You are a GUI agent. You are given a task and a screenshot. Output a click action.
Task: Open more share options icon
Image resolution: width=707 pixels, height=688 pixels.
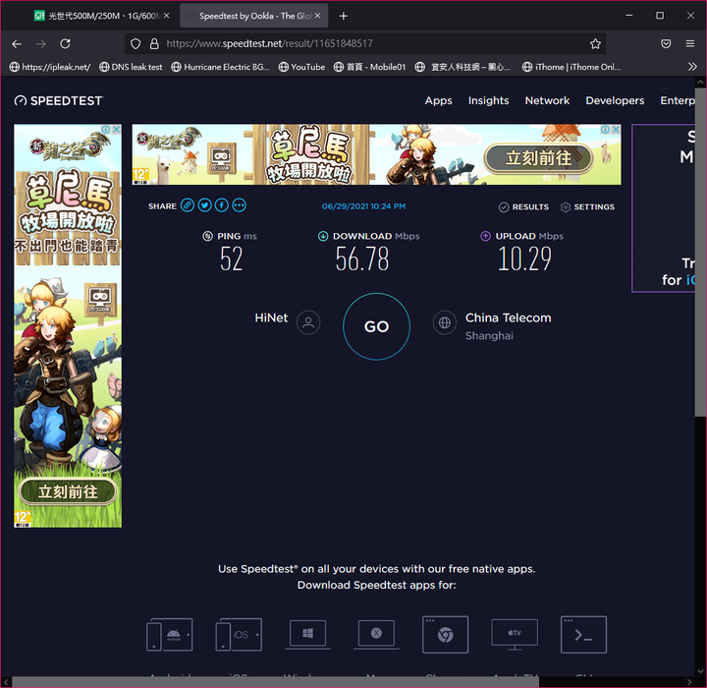pos(239,205)
